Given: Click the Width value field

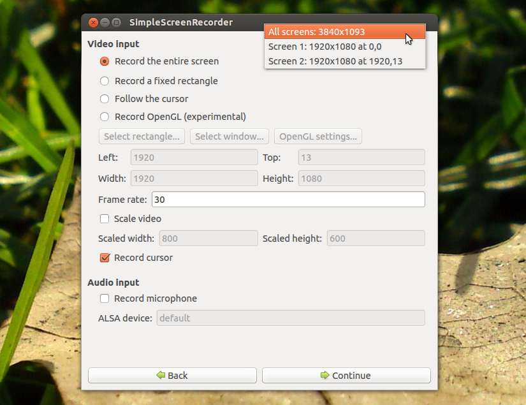Looking at the screenshot, I should coord(194,178).
